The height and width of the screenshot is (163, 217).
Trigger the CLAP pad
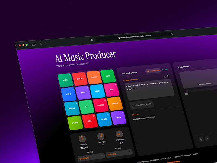click(x=108, y=76)
